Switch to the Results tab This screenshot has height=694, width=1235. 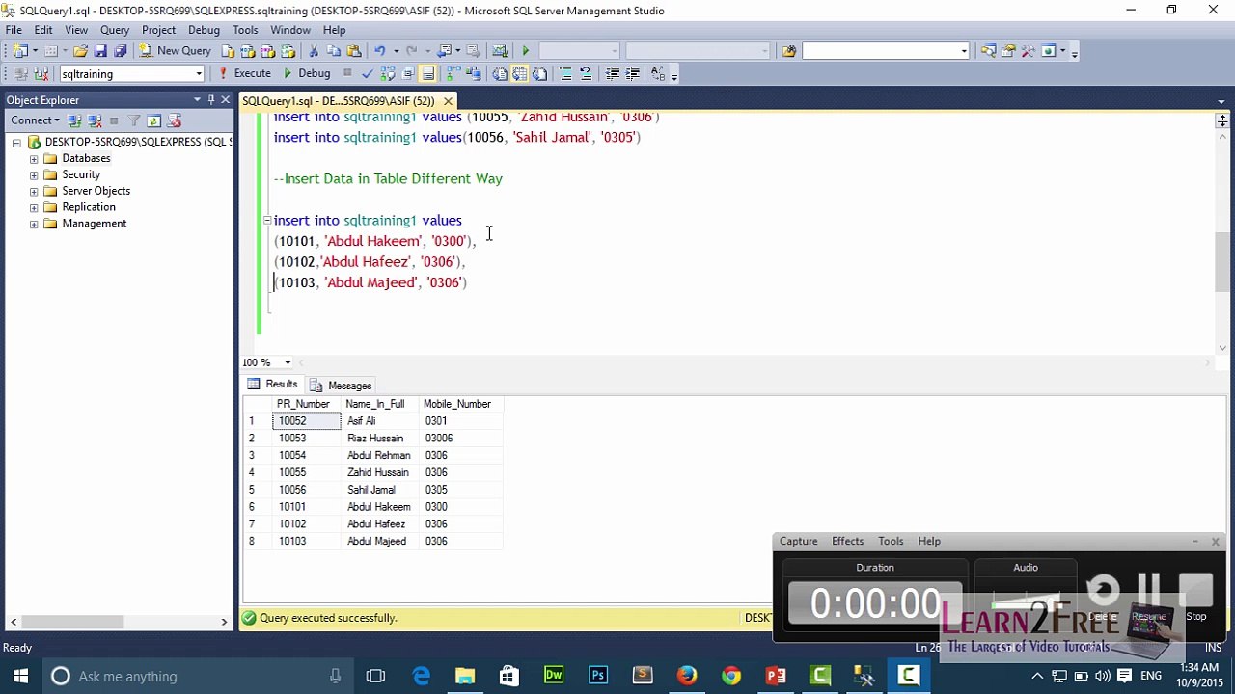[272, 385]
